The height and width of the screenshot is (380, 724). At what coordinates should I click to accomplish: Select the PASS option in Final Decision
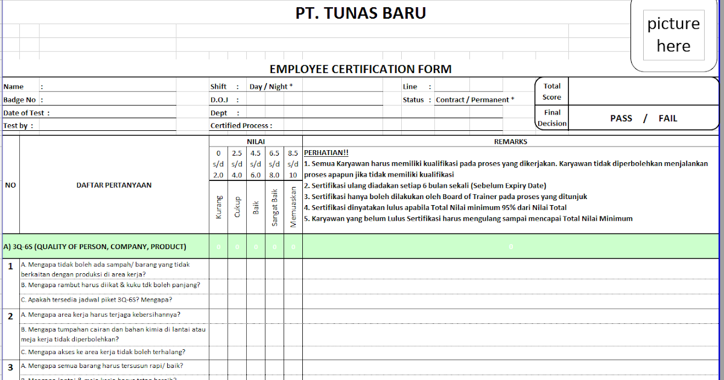point(621,118)
